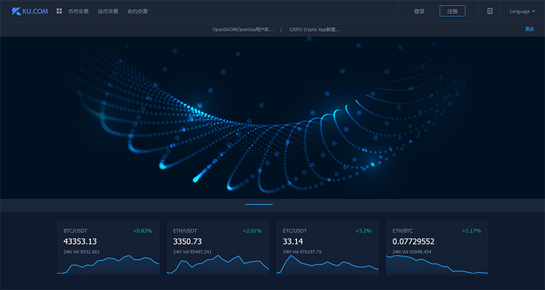Open the BTC/USDT market card
The image size is (545, 290).
click(x=108, y=248)
